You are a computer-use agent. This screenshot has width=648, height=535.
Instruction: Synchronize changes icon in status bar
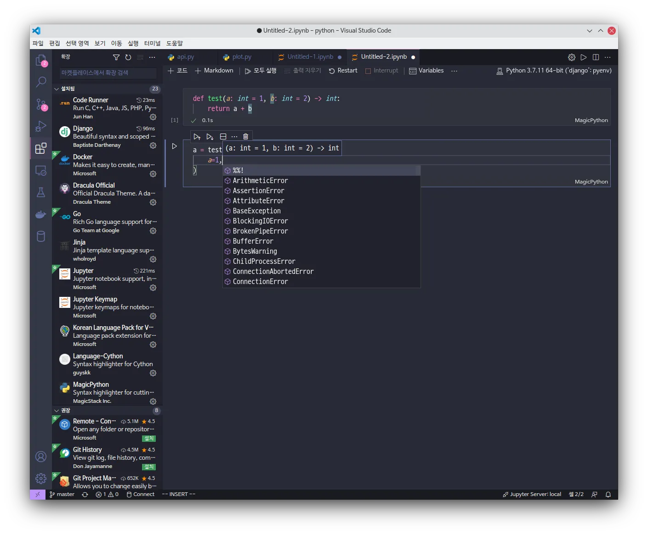(x=85, y=495)
